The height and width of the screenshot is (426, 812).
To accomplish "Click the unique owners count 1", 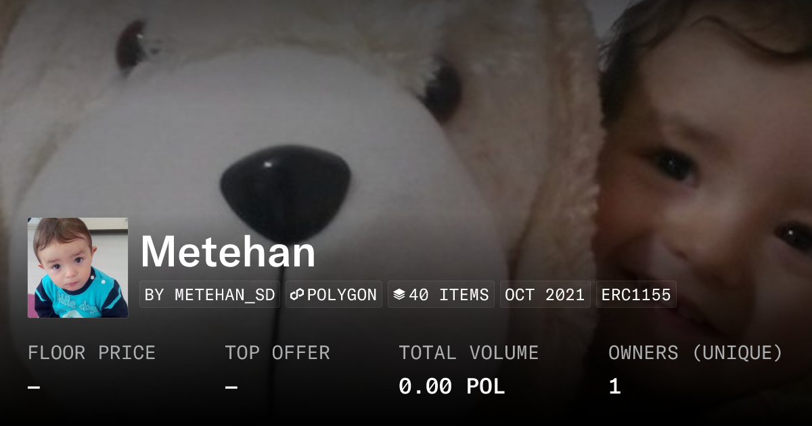I will (614, 387).
